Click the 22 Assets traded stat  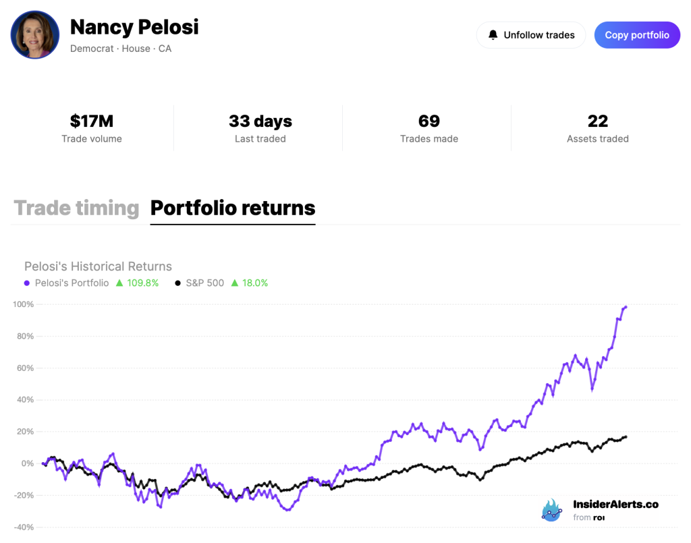[598, 128]
